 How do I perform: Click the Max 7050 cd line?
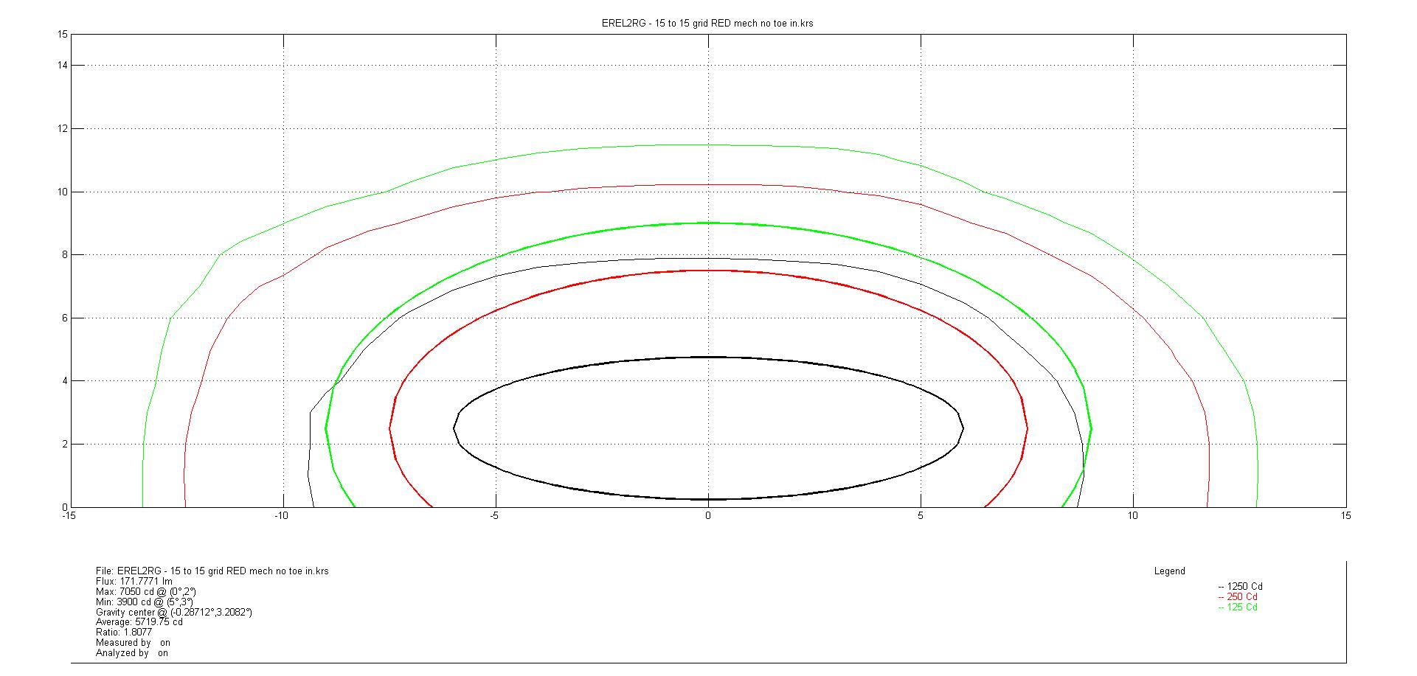tap(146, 592)
